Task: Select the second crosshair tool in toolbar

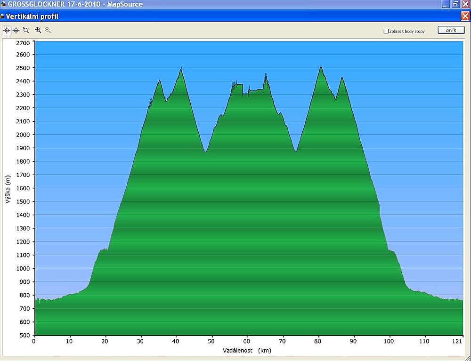Action: (16, 30)
